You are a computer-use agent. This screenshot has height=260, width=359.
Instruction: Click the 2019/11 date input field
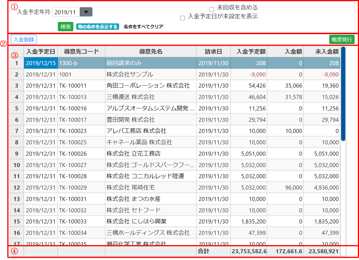coord(65,12)
